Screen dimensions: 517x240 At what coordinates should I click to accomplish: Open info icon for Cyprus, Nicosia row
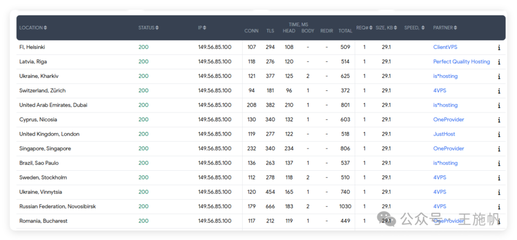click(499, 120)
